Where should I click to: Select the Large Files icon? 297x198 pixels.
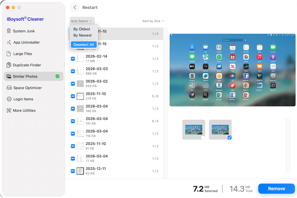coord(9,54)
